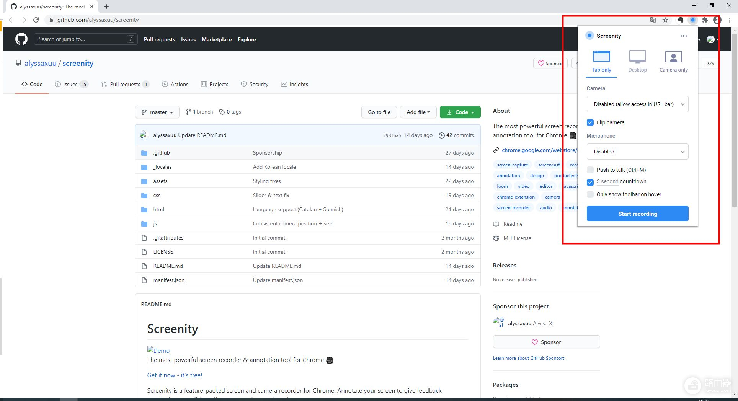Click the GitHub logo home icon

click(x=21, y=39)
